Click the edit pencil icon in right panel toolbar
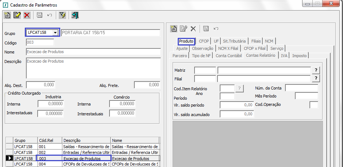 point(184,28)
